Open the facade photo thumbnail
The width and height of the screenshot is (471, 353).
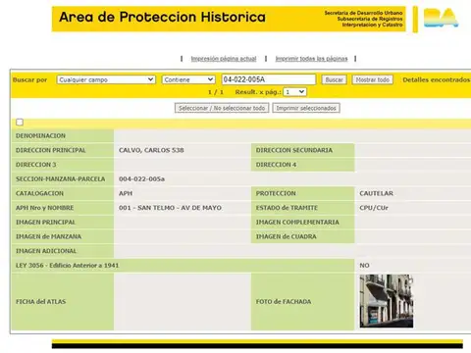387,301
